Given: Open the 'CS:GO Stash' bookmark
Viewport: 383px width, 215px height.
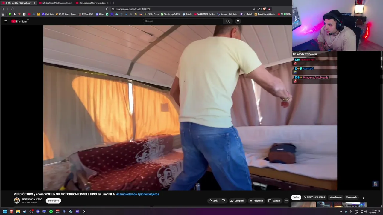Looking at the screenshot, I should tap(66, 14).
